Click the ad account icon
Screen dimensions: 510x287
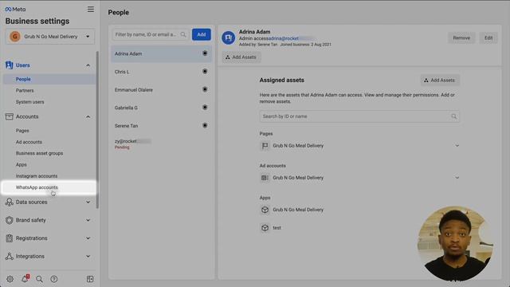[x=265, y=178]
